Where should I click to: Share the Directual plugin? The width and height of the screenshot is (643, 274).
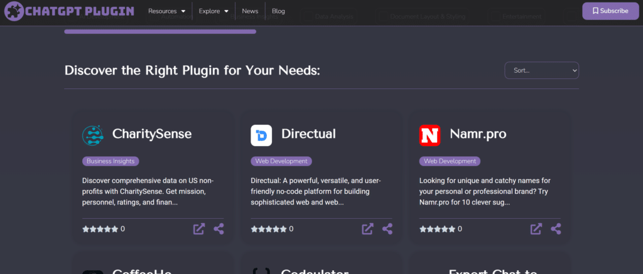click(x=387, y=229)
